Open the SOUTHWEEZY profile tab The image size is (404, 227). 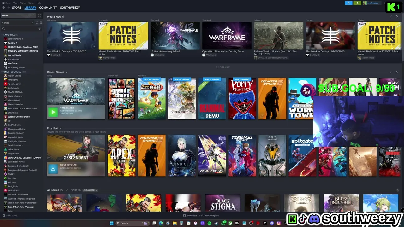click(x=70, y=7)
